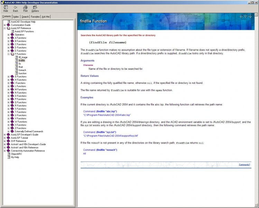The height and width of the screenshot is (208, 259).
Task: Expand the G Functions node
Action: (8, 77)
